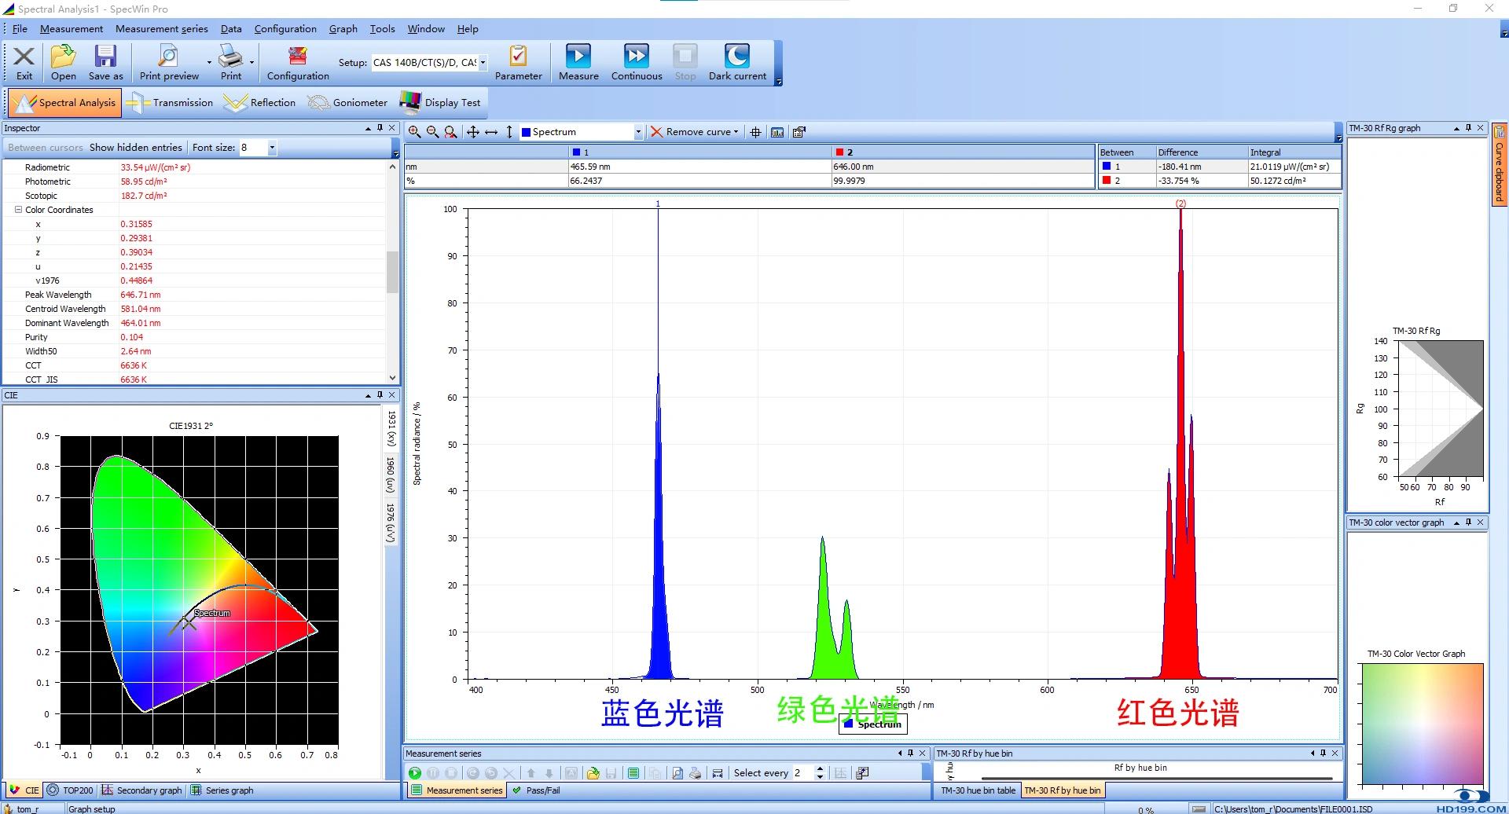Click the Measure button in the toolbar
The height and width of the screenshot is (814, 1509).
pos(578,62)
